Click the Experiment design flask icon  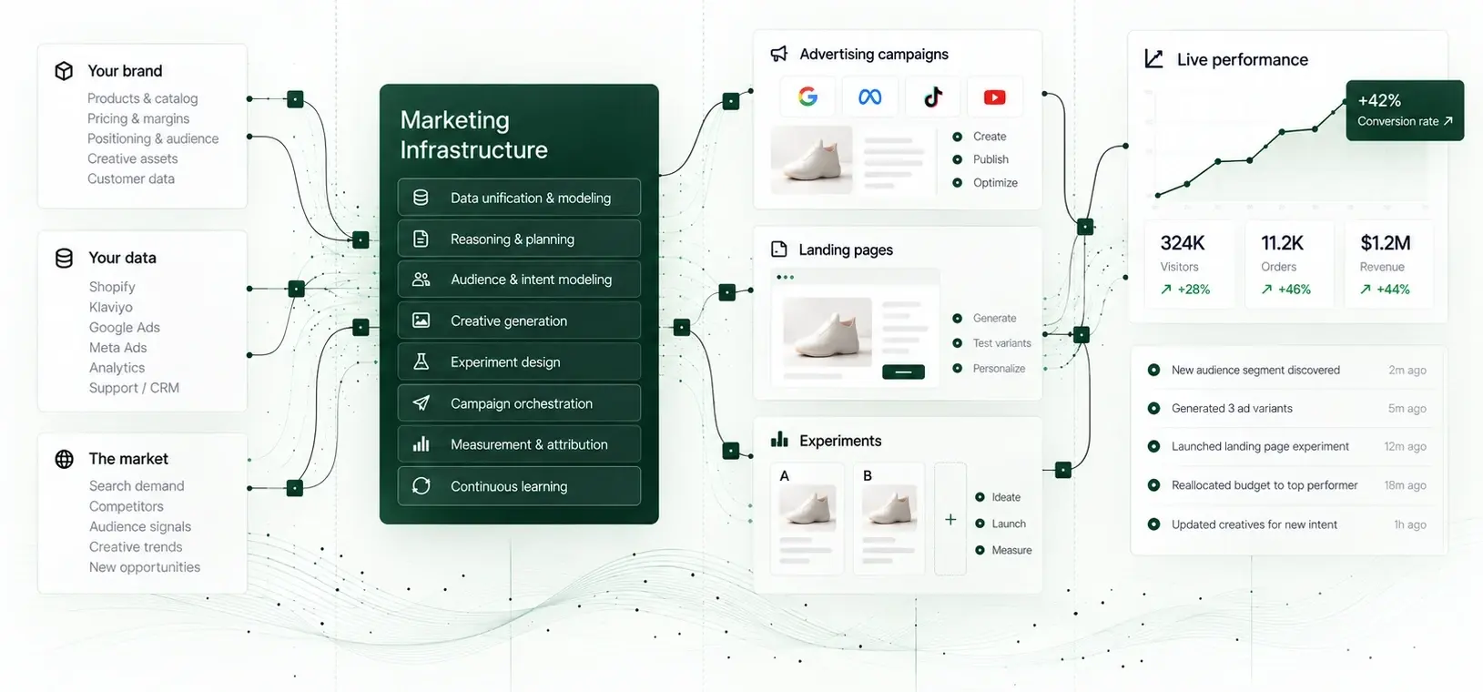421,361
